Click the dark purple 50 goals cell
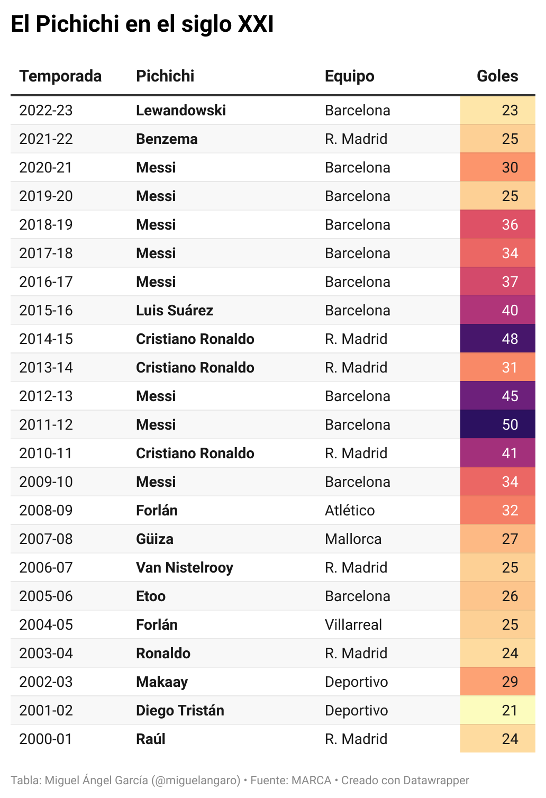The height and width of the screenshot is (798, 546). point(498,424)
